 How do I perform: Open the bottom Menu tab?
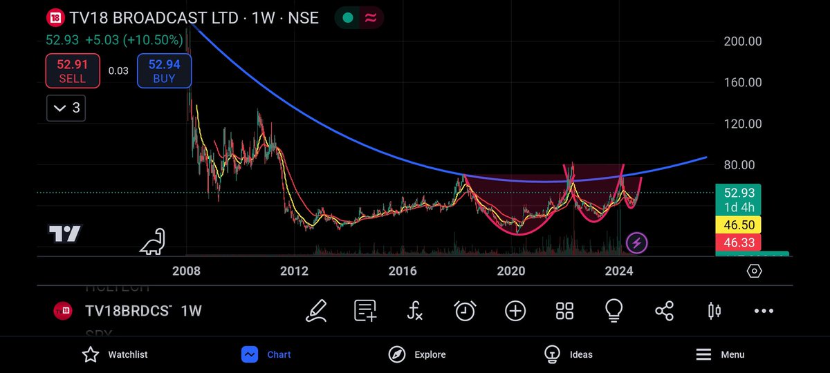[x=720, y=354]
